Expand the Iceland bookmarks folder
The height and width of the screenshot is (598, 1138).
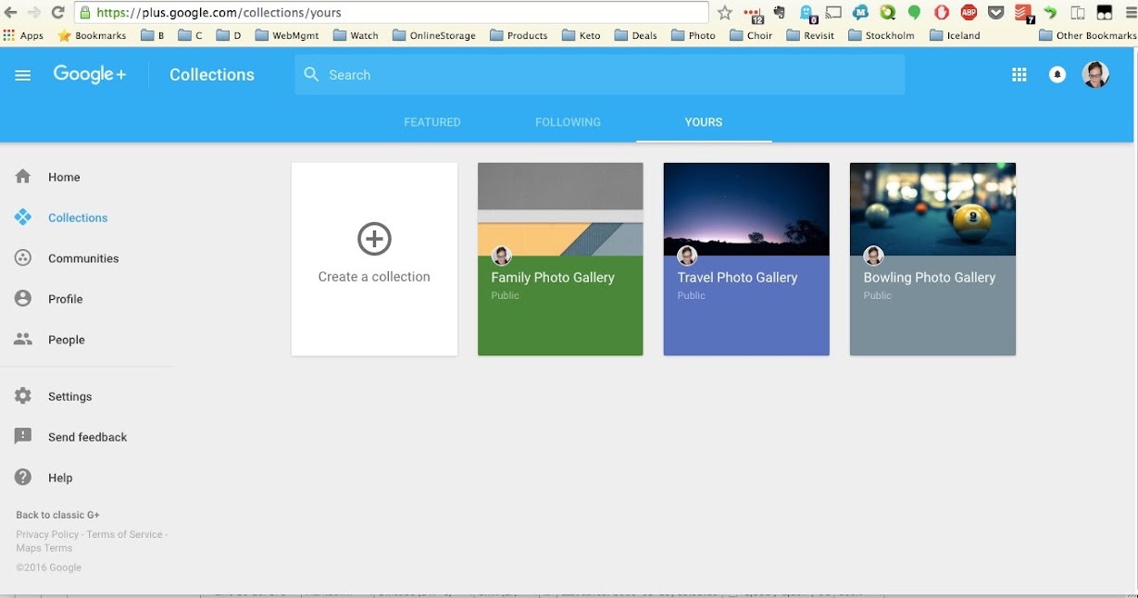pyautogui.click(x=955, y=35)
